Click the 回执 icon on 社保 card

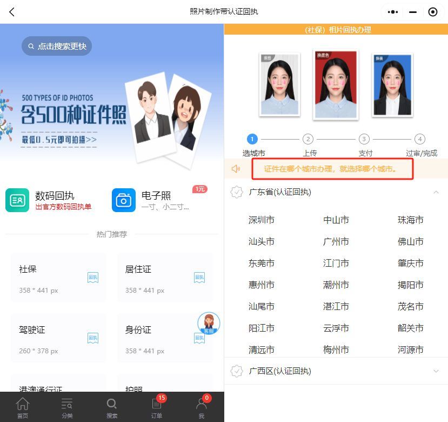click(93, 278)
